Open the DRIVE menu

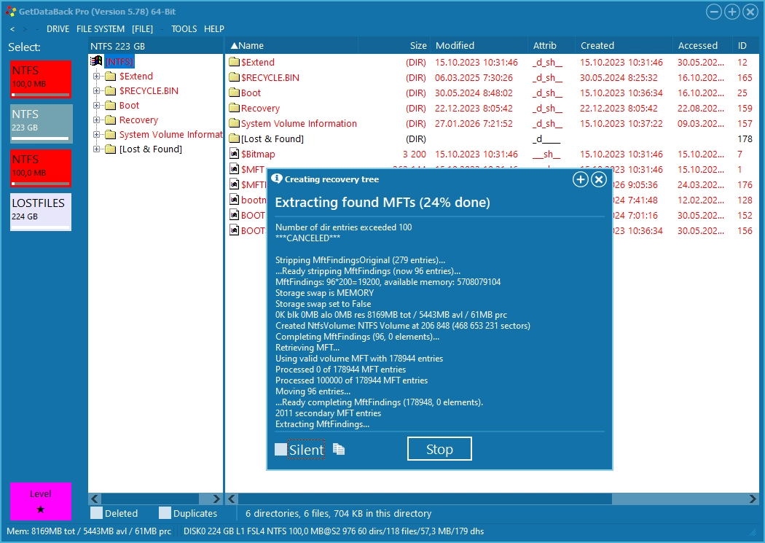58,29
